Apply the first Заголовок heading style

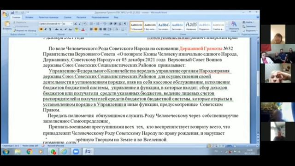(164, 26)
